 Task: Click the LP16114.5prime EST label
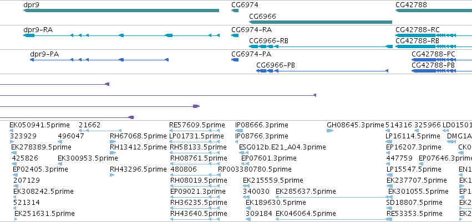coord(413,136)
